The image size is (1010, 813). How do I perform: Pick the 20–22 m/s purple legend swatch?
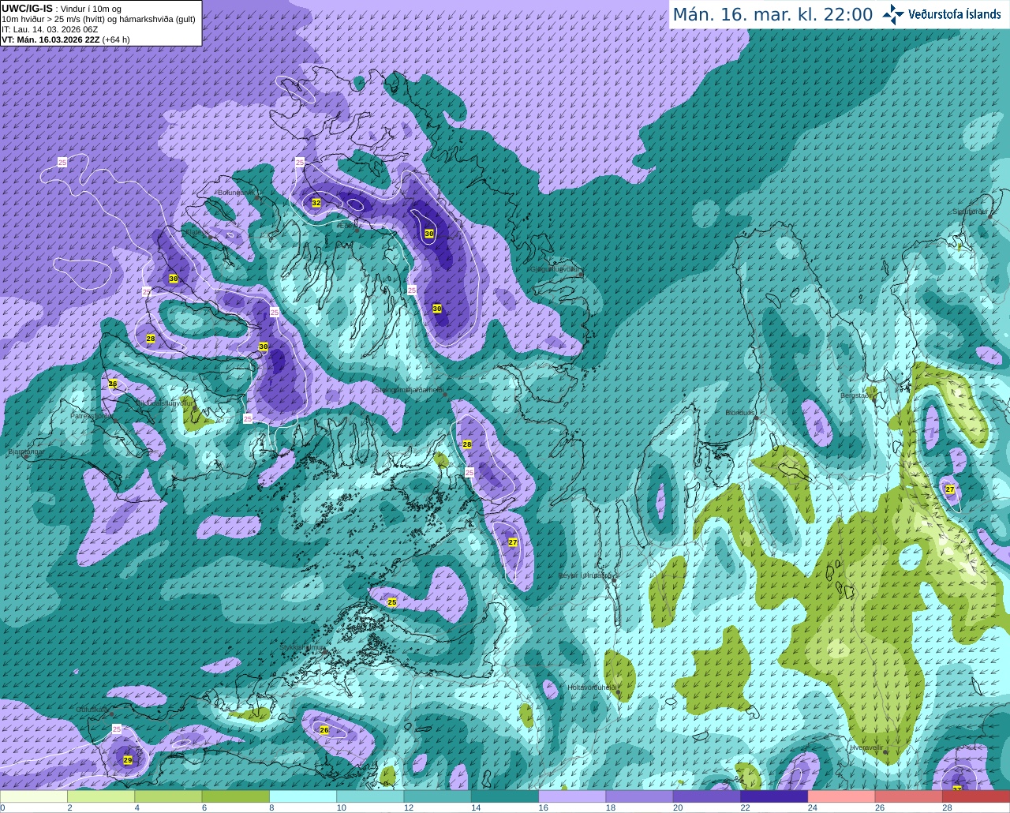coord(707,796)
